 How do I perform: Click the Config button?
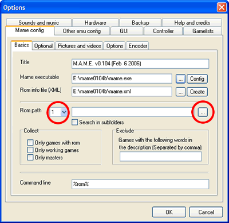pyautogui.click(x=197, y=79)
